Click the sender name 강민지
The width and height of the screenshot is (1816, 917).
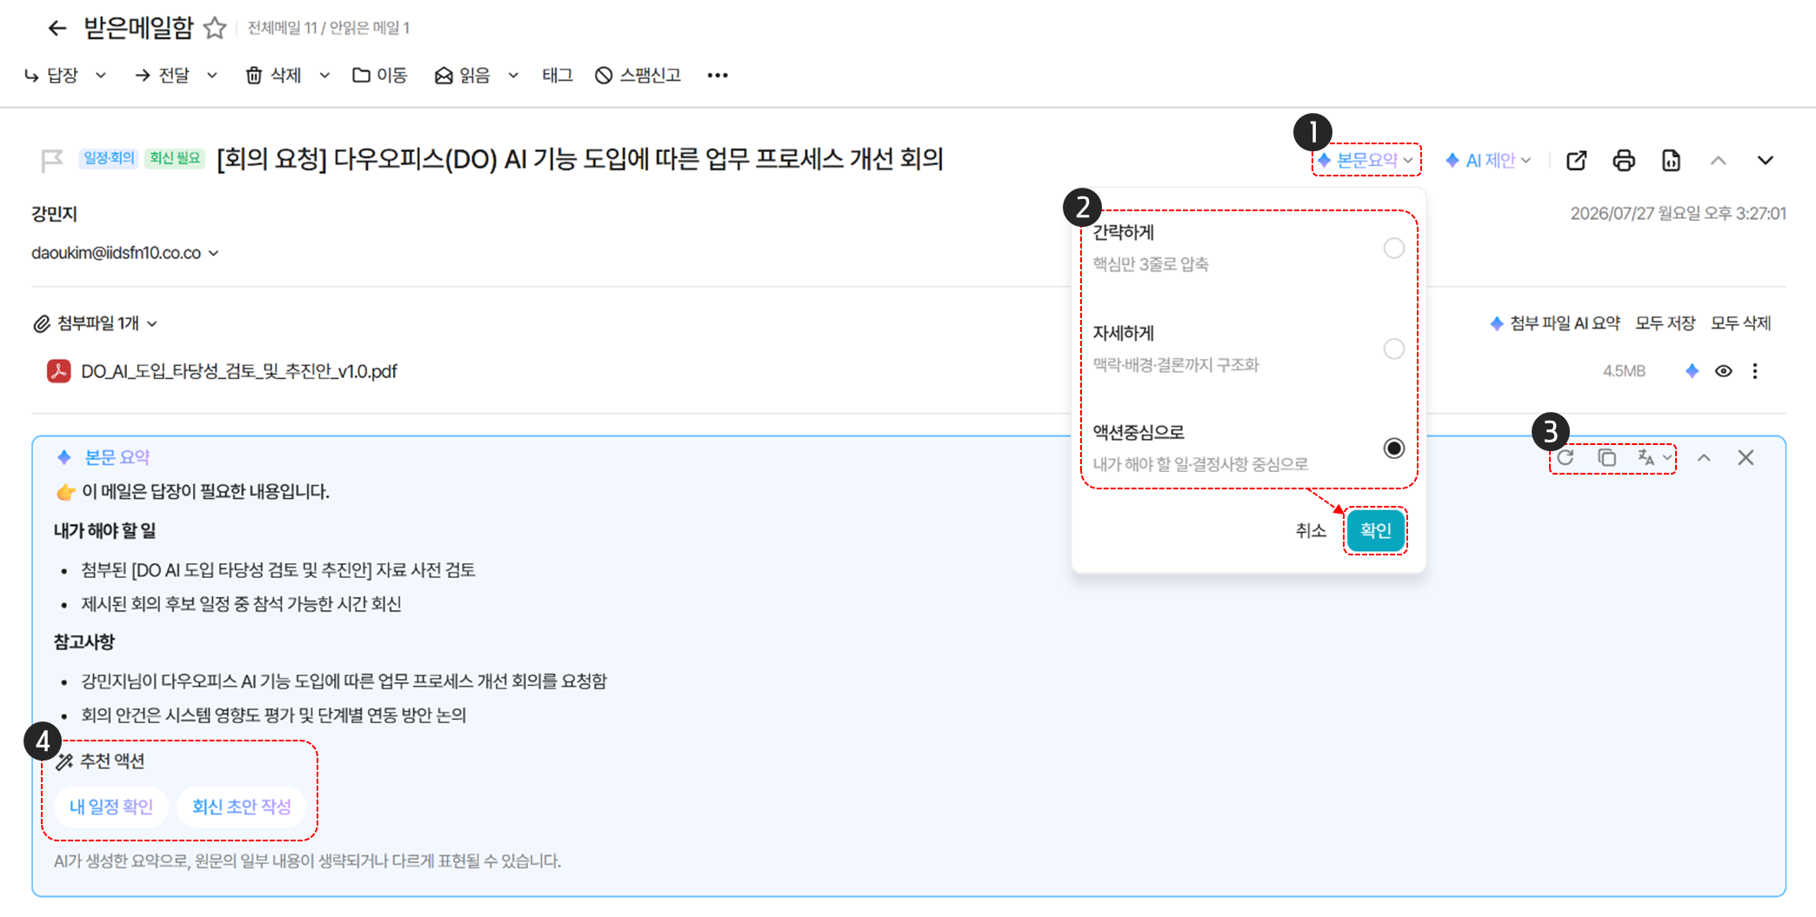(55, 214)
